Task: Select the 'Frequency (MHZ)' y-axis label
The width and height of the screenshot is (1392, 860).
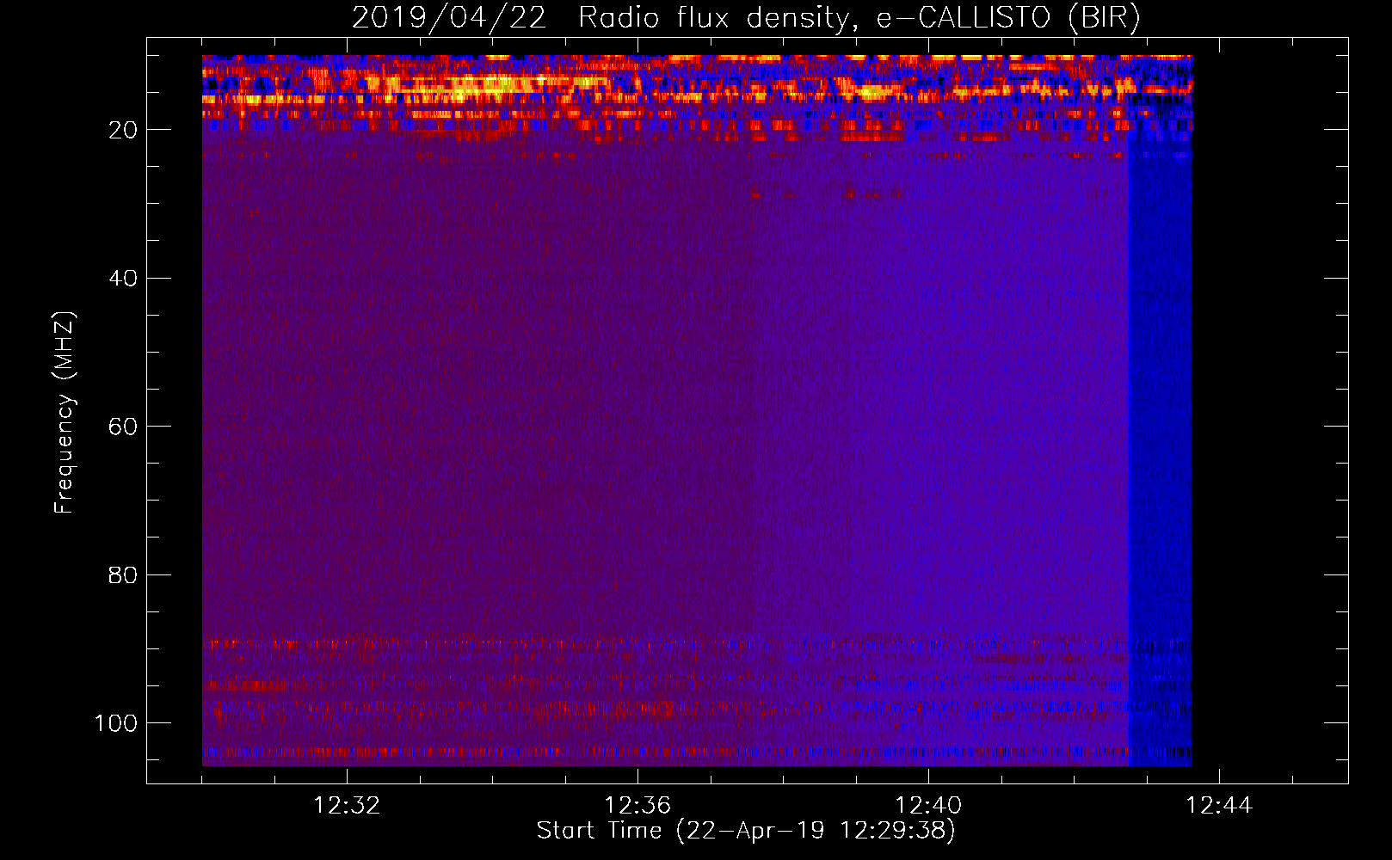Action: point(65,412)
